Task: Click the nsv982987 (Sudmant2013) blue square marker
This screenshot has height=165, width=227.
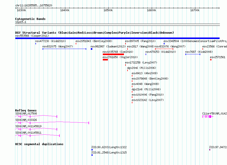Action: [x=92, y=49]
